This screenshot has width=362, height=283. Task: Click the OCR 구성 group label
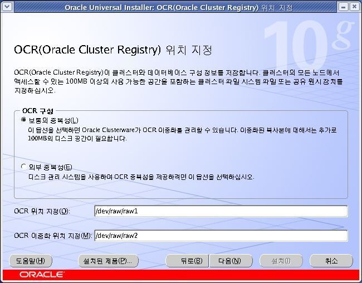[x=38, y=111]
